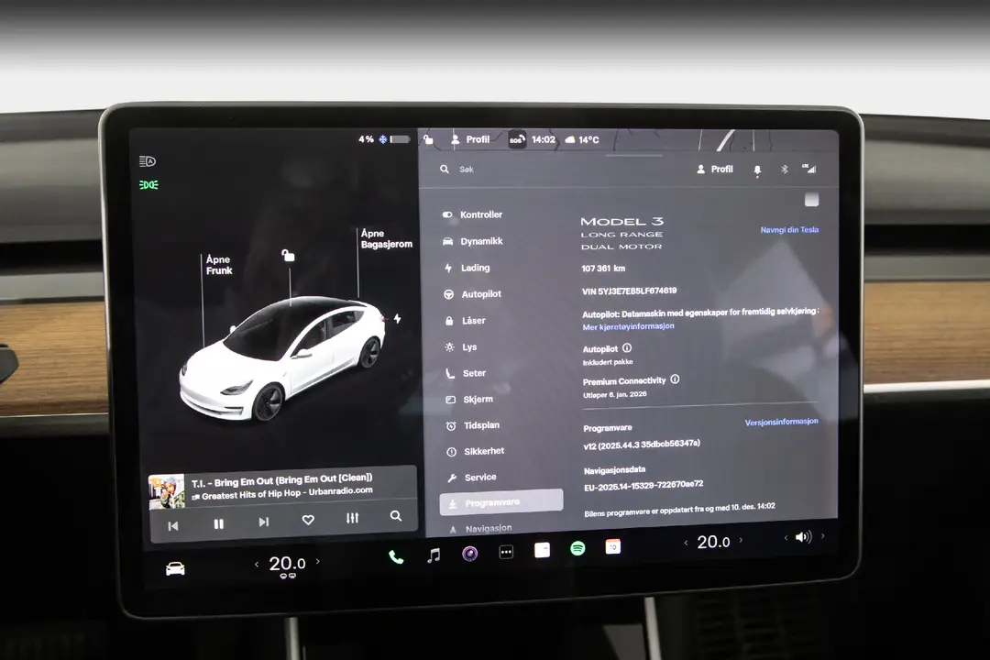
Task: Open notifications bell icon
Action: click(x=757, y=170)
